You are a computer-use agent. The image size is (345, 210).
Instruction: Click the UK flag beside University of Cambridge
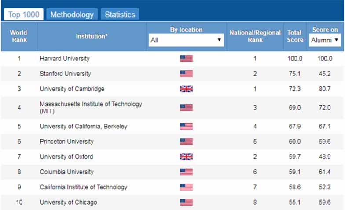click(x=186, y=89)
